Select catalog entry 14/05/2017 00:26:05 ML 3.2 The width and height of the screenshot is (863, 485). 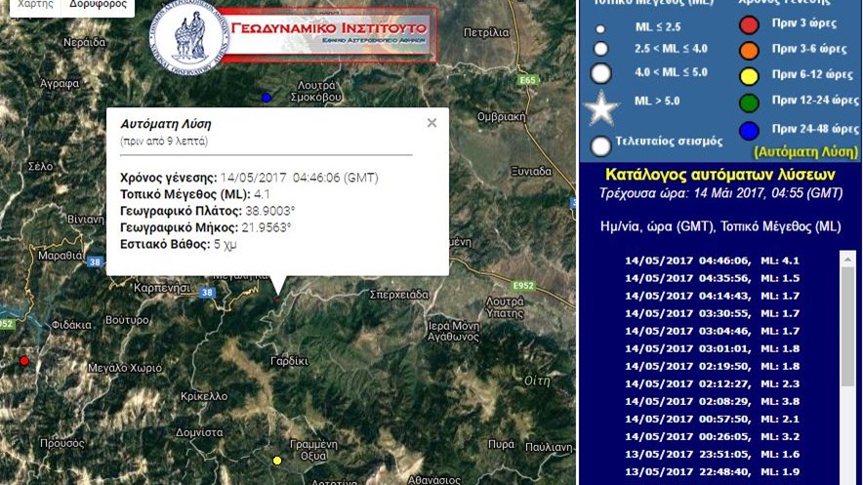tap(712, 436)
